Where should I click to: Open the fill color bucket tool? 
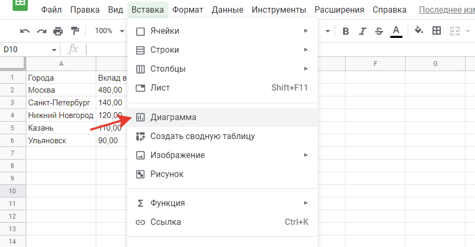point(419,31)
